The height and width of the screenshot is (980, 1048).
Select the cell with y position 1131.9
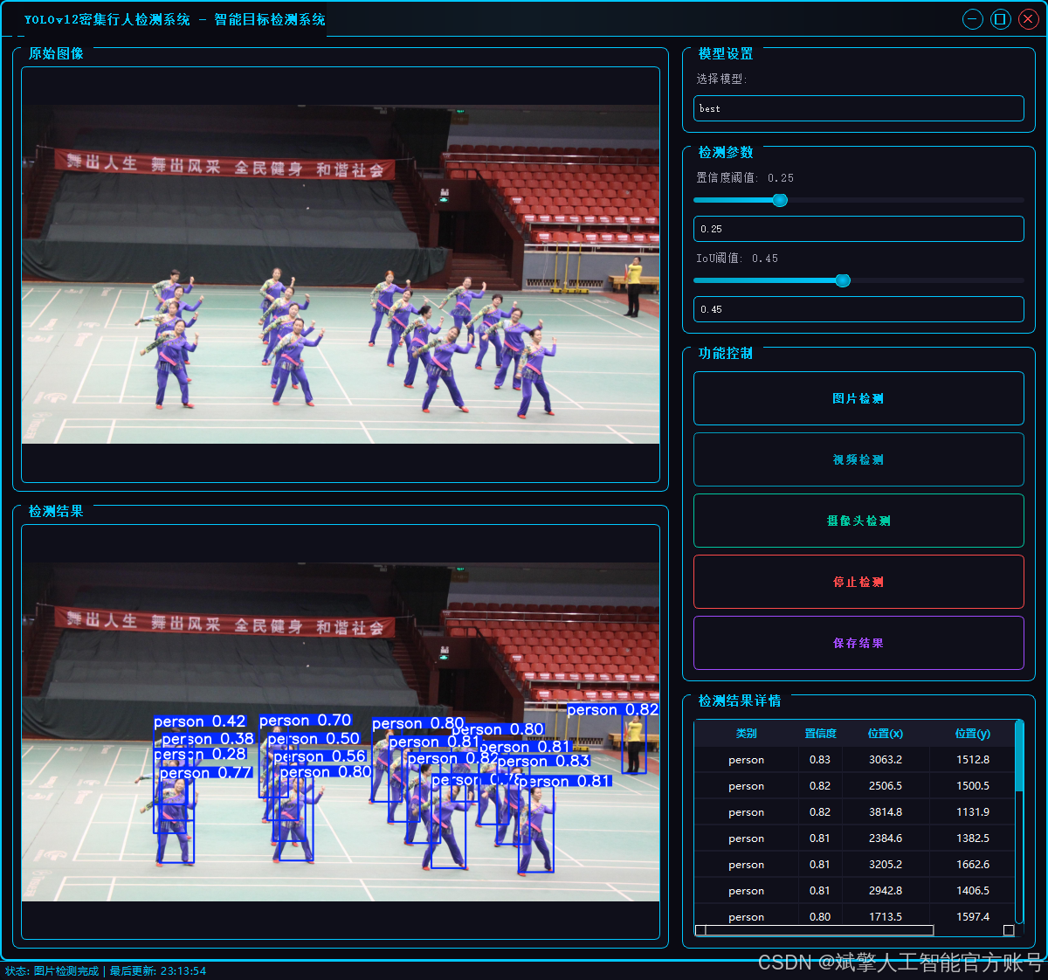tap(973, 812)
